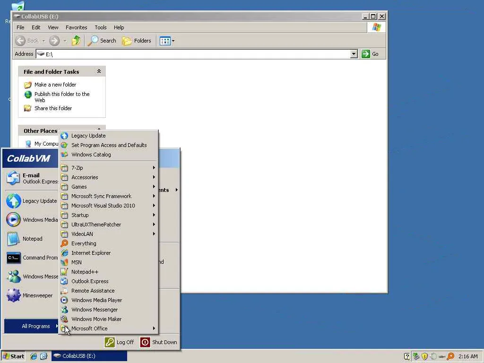Open Set Program Access and Defaults
Screen dimensions: 484x363
108,145
